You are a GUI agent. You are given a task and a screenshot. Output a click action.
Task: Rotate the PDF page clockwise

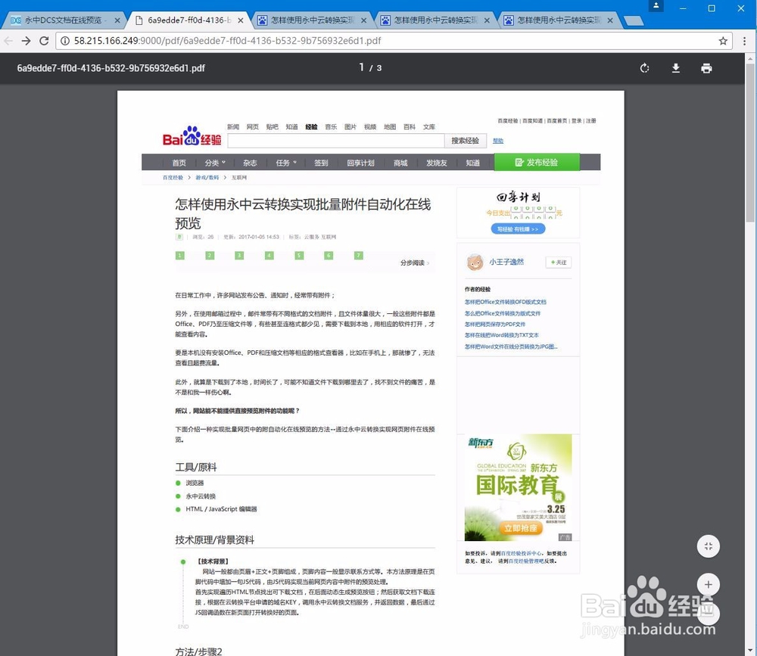(644, 68)
